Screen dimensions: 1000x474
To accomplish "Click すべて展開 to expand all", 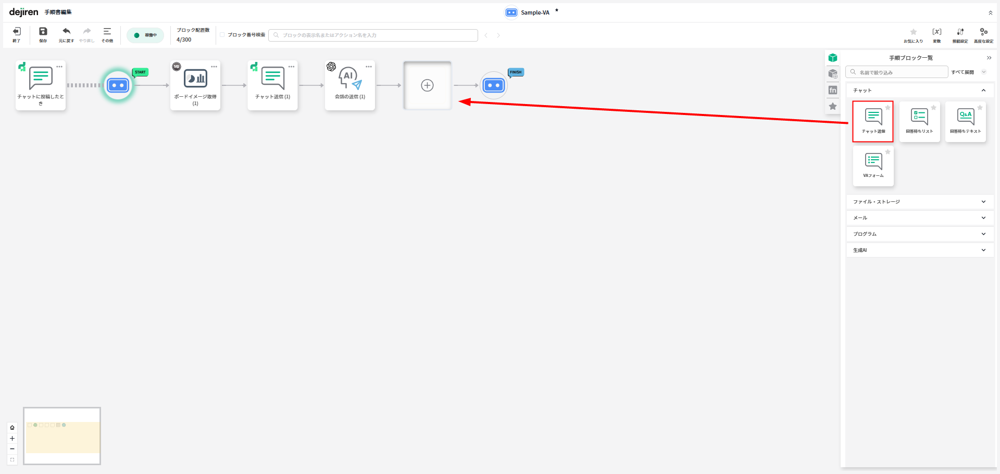I will coord(963,72).
